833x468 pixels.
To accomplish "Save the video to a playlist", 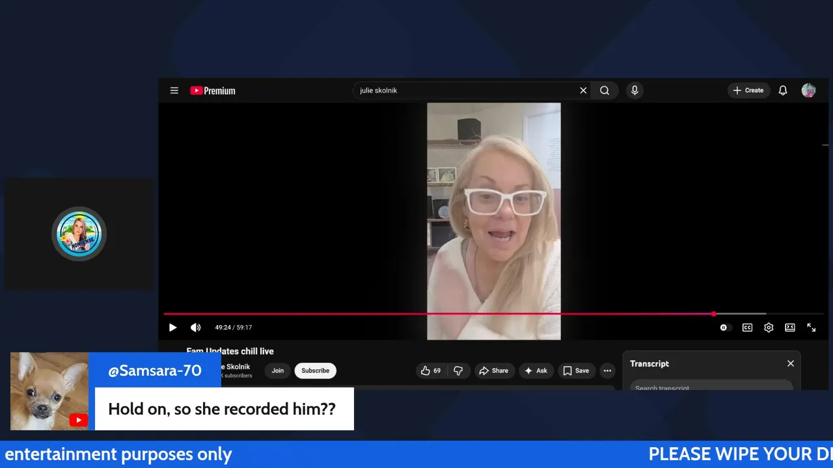I will [576, 370].
